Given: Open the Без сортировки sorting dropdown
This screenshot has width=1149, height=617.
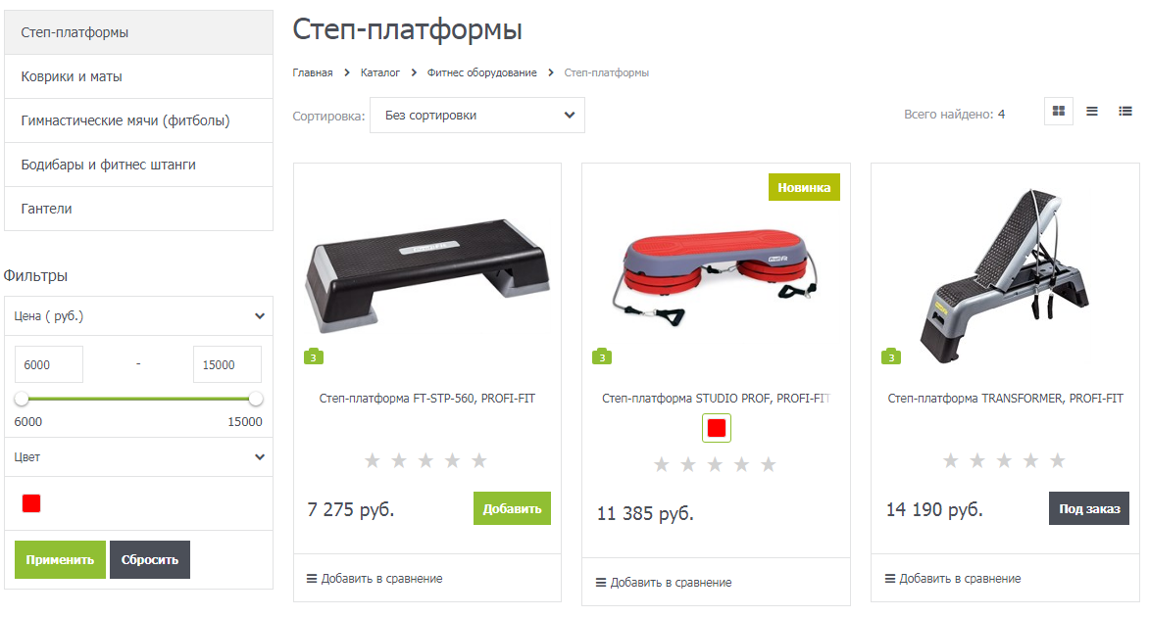Looking at the screenshot, I should tap(477, 116).
